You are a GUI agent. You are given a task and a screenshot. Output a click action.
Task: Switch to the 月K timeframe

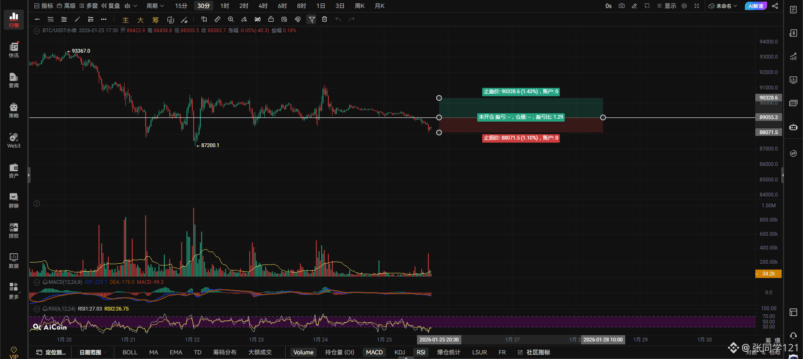pyautogui.click(x=380, y=6)
